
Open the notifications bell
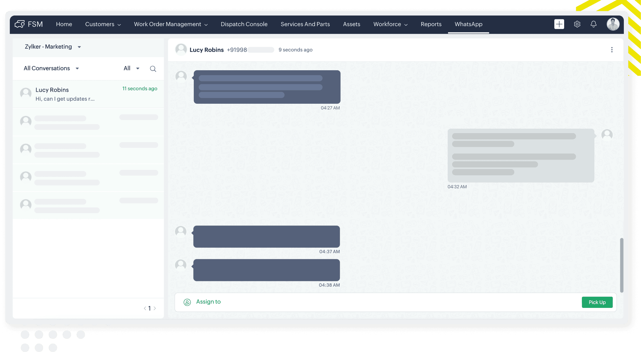(593, 24)
